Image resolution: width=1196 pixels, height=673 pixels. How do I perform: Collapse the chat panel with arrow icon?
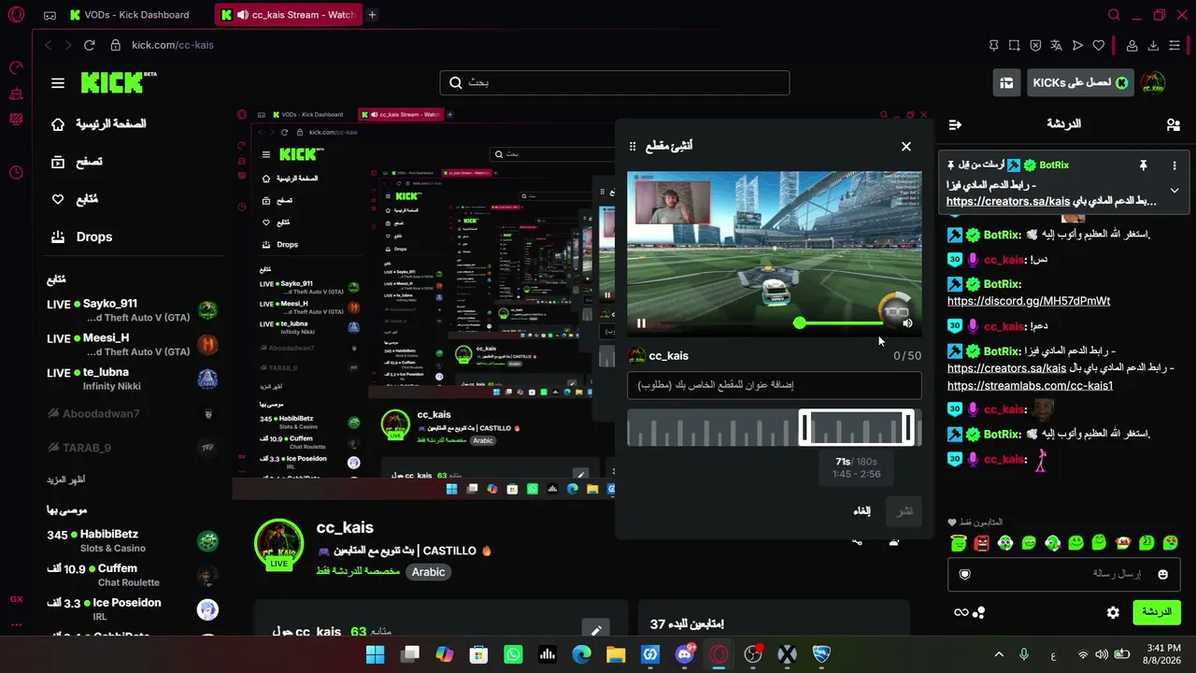(x=955, y=124)
